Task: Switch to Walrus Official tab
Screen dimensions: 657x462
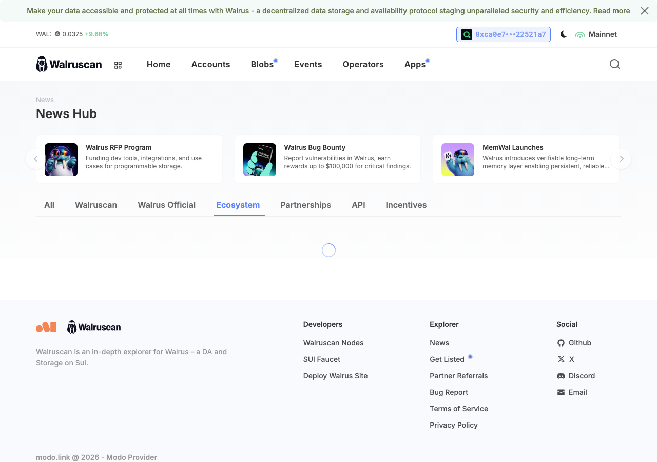Action: pos(167,205)
